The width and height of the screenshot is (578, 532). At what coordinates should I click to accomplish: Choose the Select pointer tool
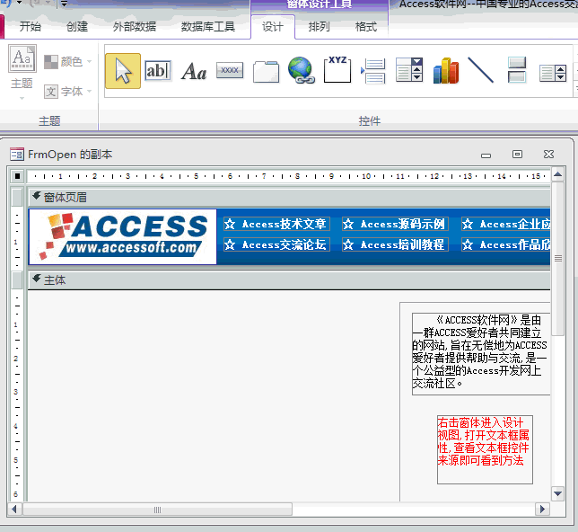tap(123, 71)
